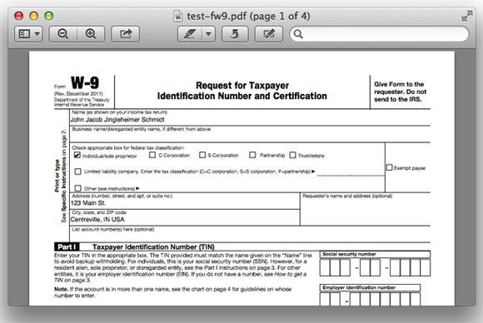Image resolution: width=483 pixels, height=323 pixels.
Task: Check the Partnership box
Action: (252, 155)
